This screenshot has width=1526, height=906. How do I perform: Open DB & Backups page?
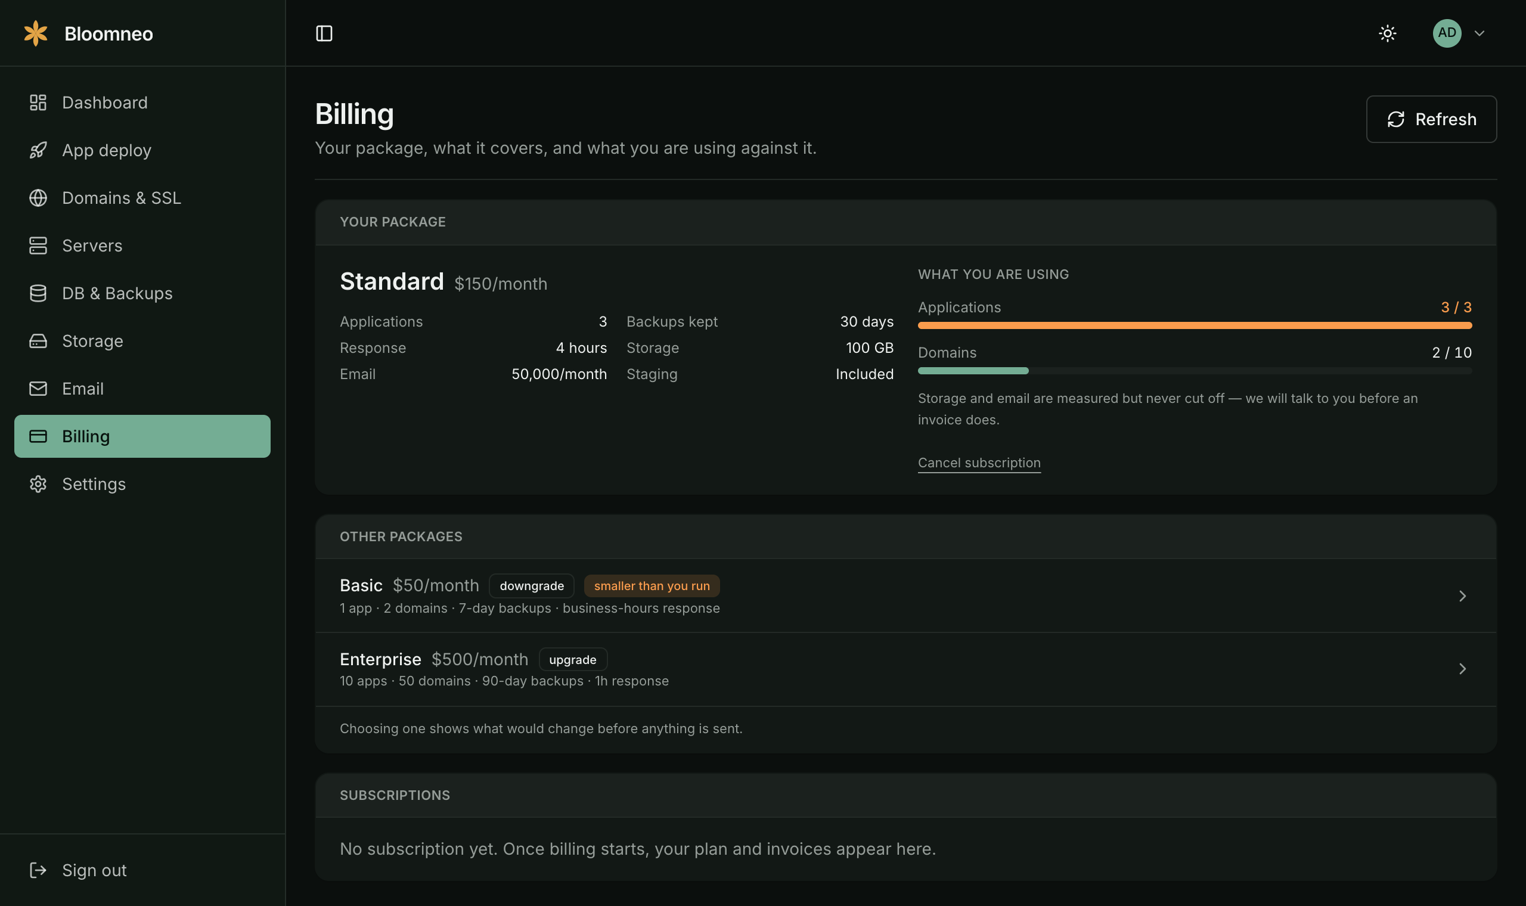142,293
